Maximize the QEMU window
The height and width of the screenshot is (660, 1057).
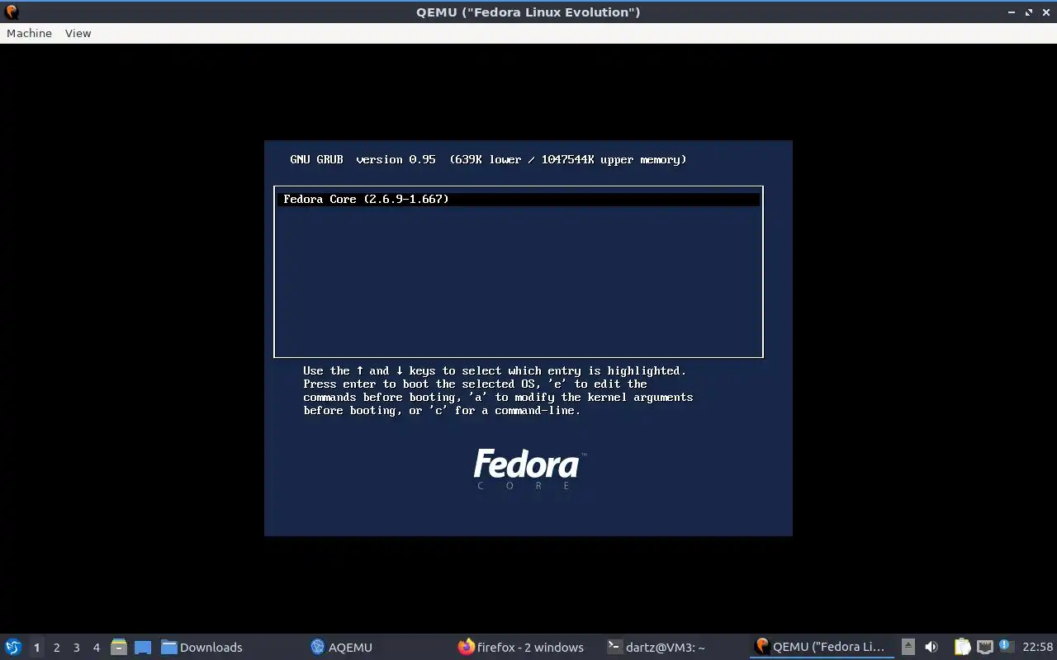(x=1029, y=12)
